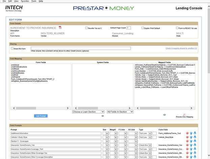Click the eye icon left of Preview Doc Mapping
Viewport: 210px width, 159px height.
click(164, 115)
